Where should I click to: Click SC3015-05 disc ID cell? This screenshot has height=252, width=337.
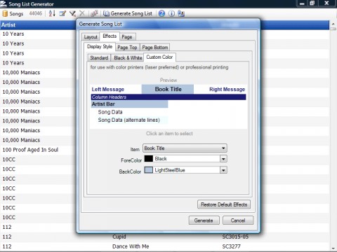tap(235, 237)
